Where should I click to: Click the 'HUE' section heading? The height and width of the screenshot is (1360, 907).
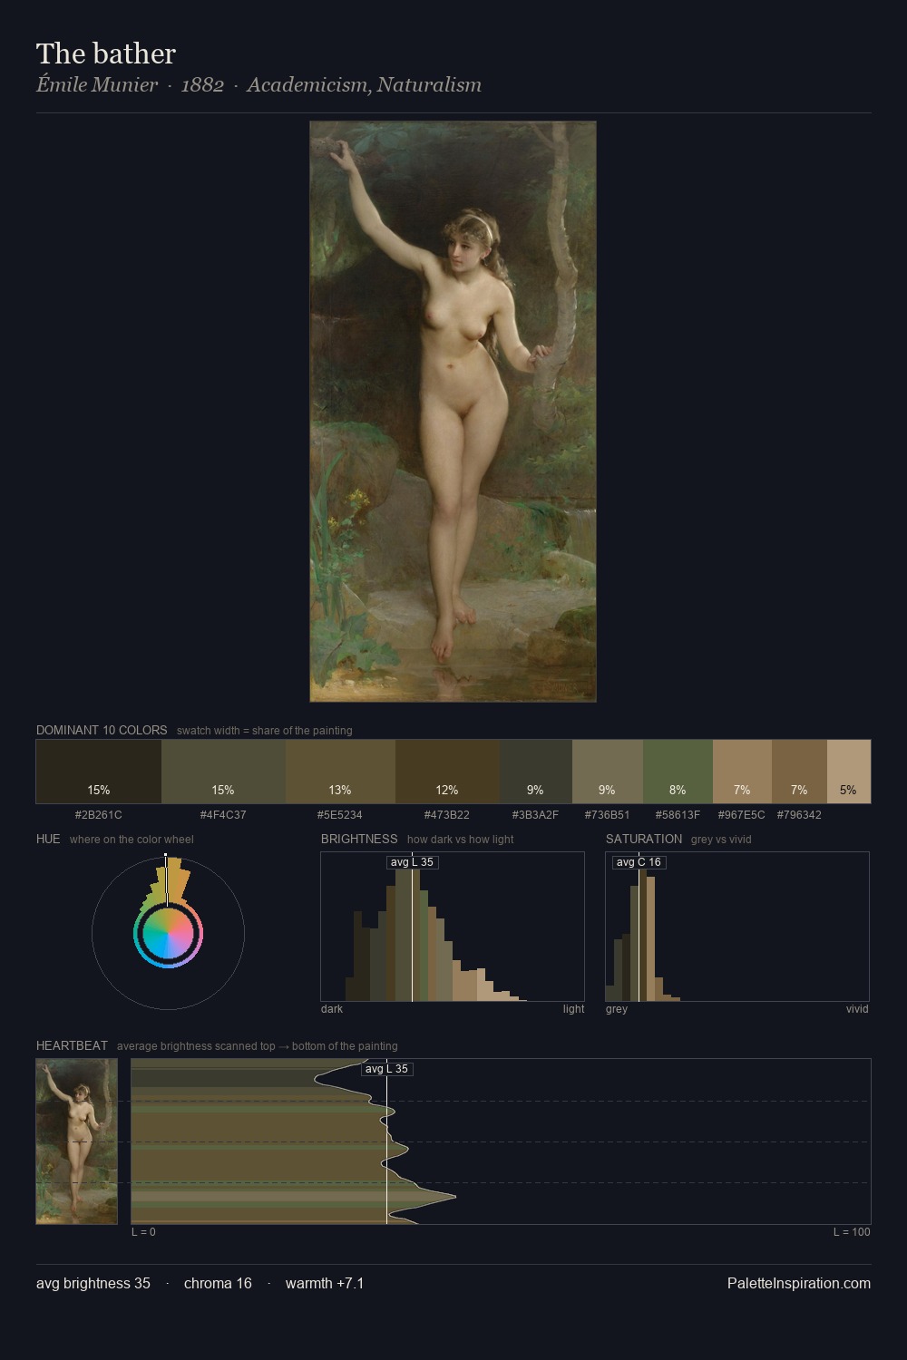(48, 839)
